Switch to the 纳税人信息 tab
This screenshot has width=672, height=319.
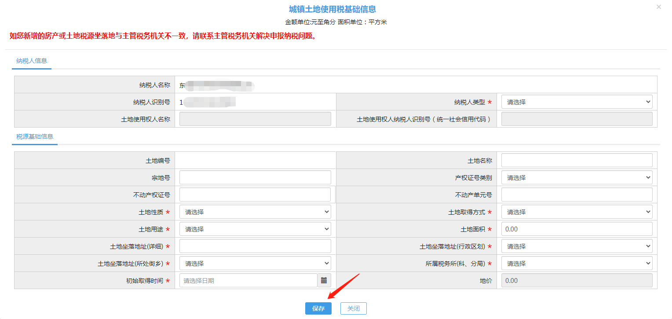click(x=32, y=61)
